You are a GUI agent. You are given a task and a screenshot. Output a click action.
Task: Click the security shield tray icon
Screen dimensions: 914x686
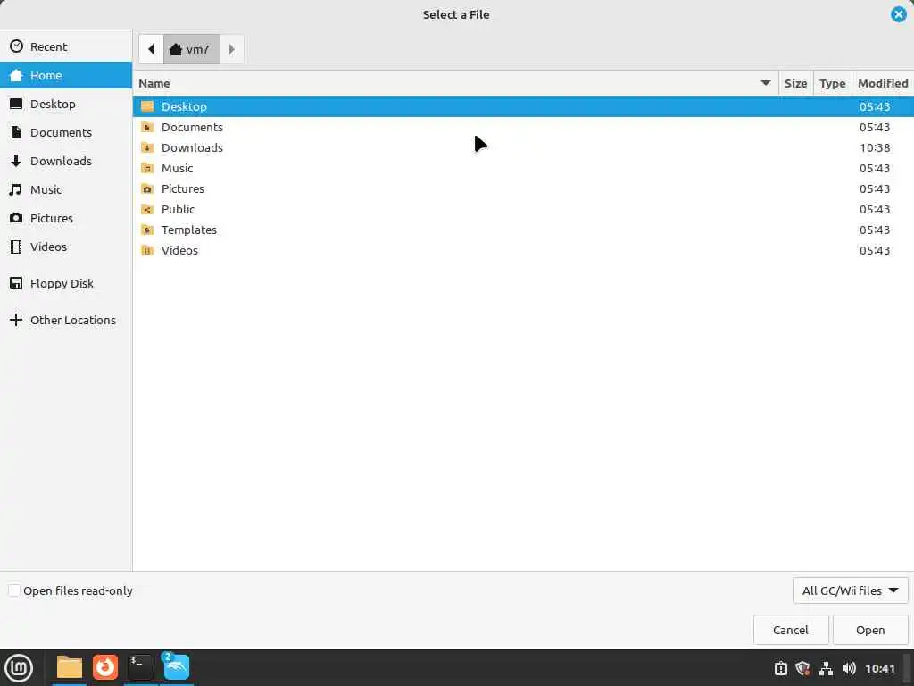[x=802, y=668]
